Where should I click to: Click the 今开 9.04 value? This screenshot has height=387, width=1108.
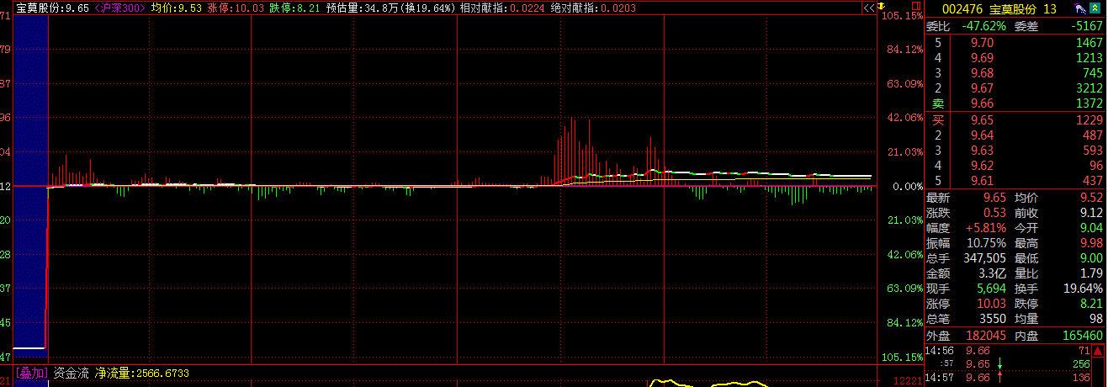tap(1091, 227)
